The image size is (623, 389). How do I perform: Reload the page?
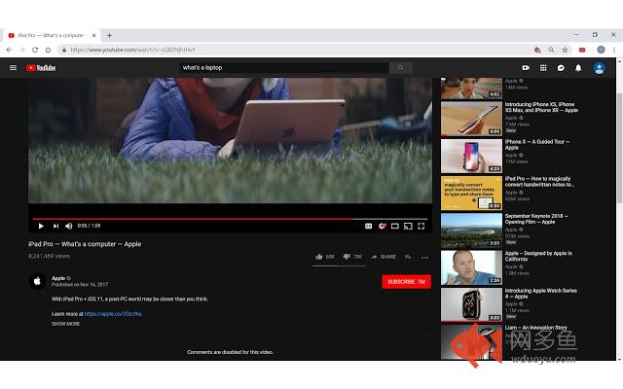tap(35, 50)
